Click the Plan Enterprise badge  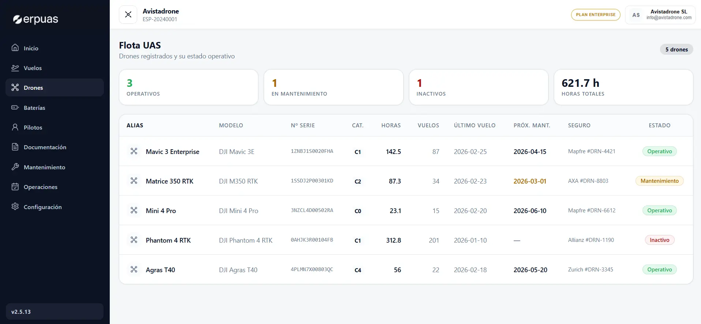pyautogui.click(x=595, y=15)
